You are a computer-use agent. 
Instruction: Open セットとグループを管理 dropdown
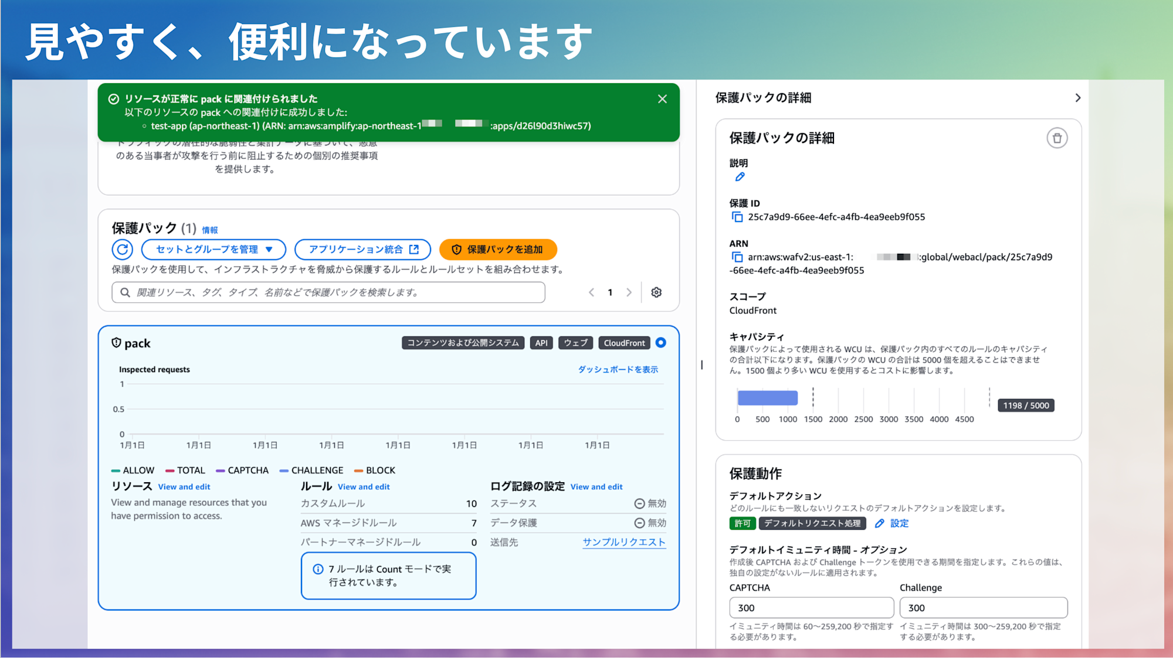(214, 250)
